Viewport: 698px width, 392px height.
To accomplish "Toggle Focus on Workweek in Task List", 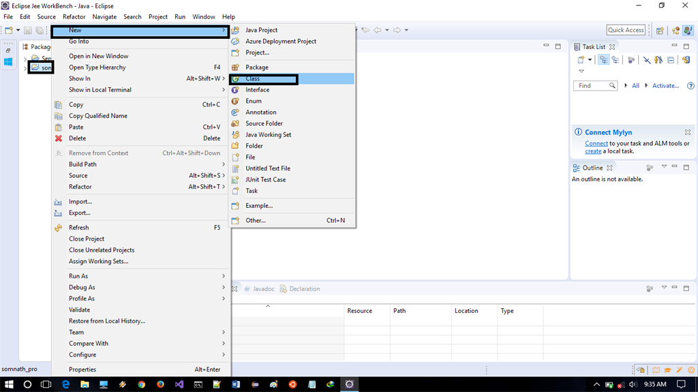I will tap(631, 60).
